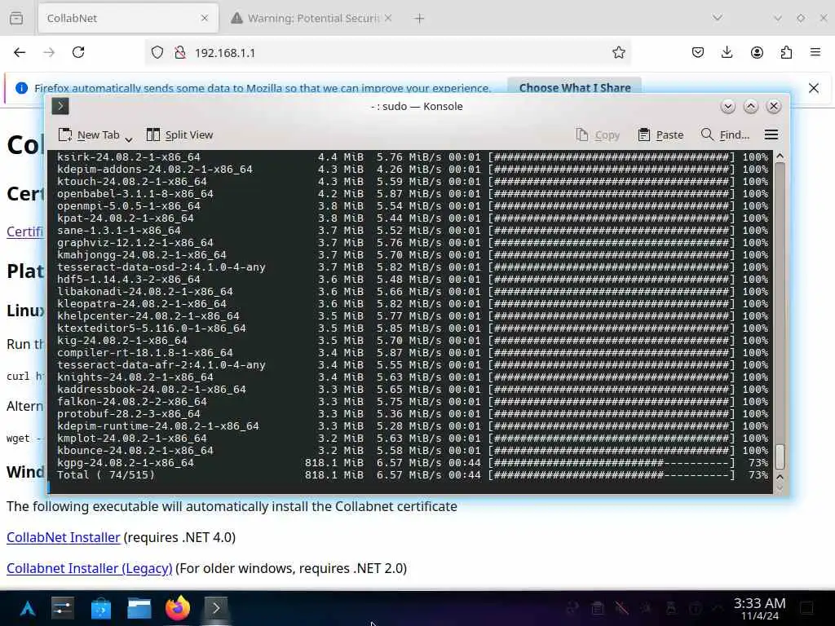Image resolution: width=835 pixels, height=626 pixels.
Task: Open the application launcher in taskbar
Action: pos(28,608)
